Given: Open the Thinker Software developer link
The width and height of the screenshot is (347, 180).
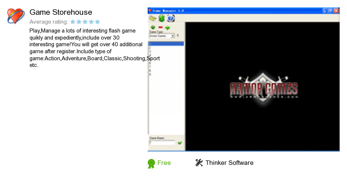Looking at the screenshot, I should [229, 163].
